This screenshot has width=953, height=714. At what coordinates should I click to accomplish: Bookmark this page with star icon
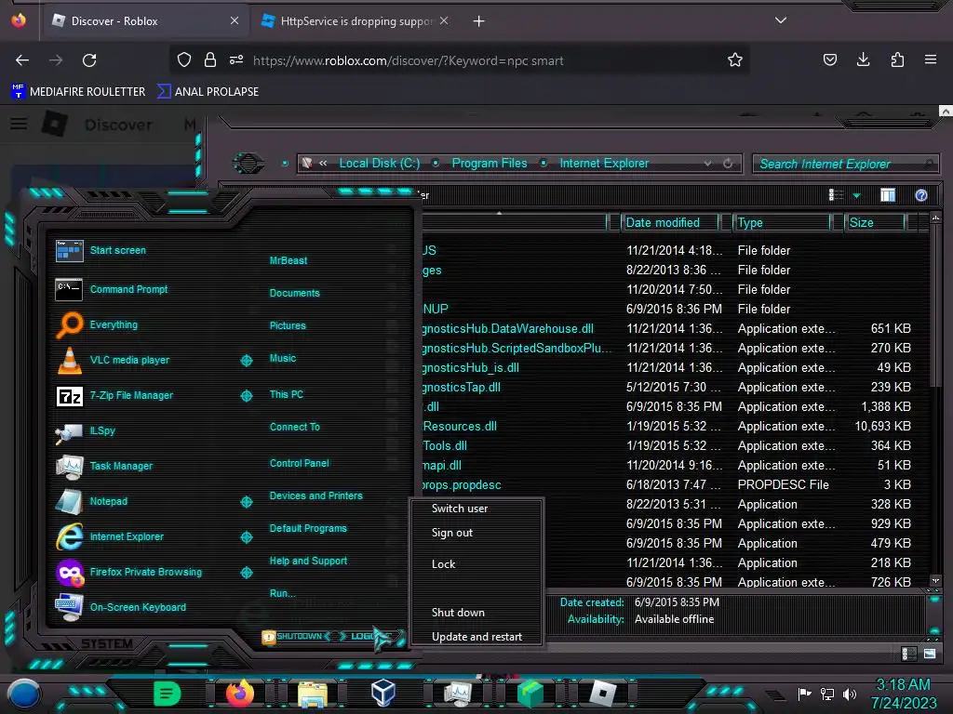coord(735,60)
